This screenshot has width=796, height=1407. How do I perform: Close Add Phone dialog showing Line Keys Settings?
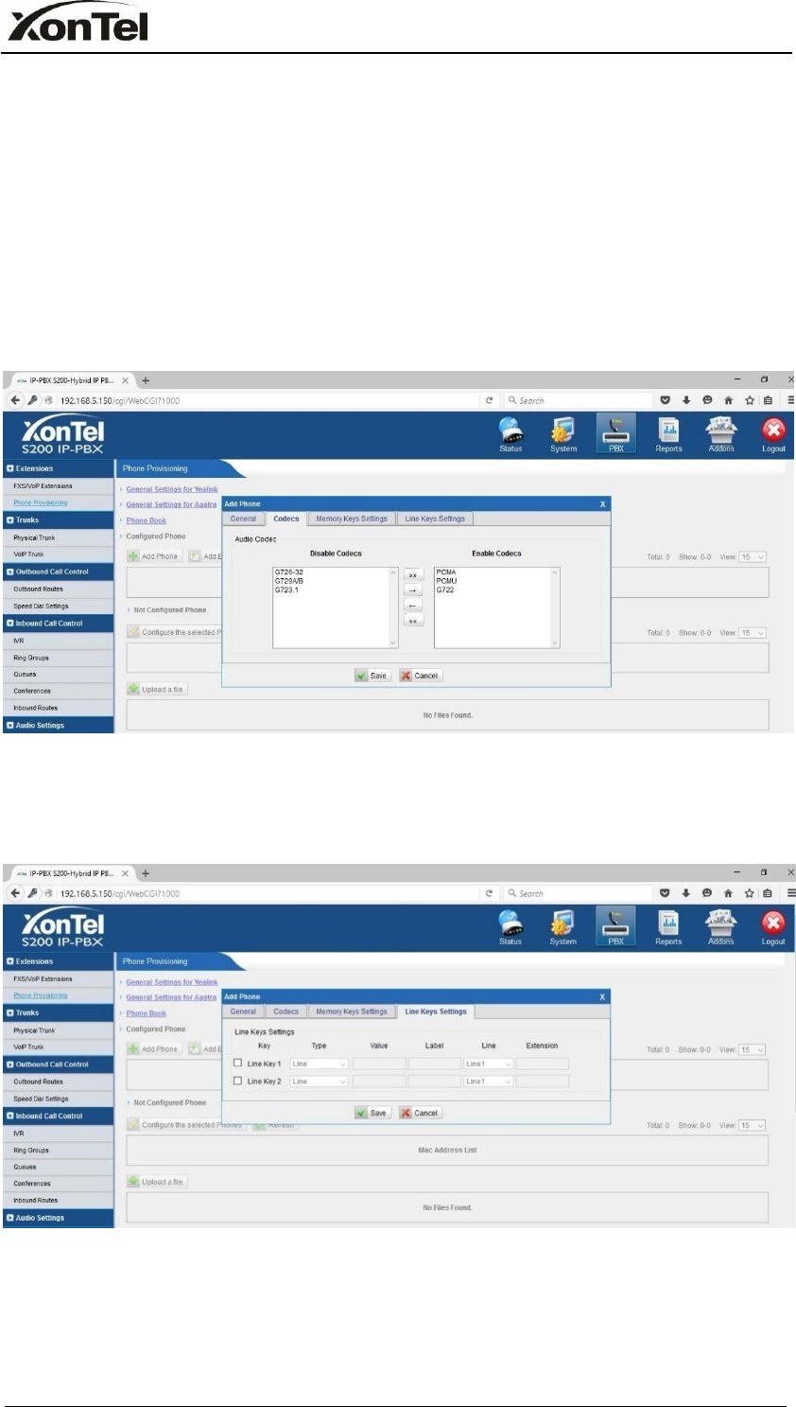(602, 997)
